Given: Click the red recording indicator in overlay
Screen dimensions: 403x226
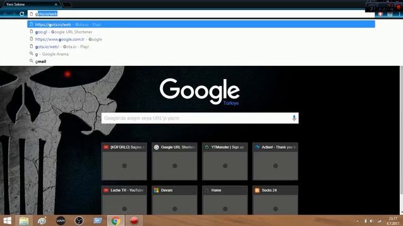Looking at the screenshot, I should (399, 6).
